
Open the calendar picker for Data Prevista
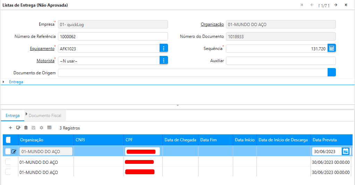point(345,151)
